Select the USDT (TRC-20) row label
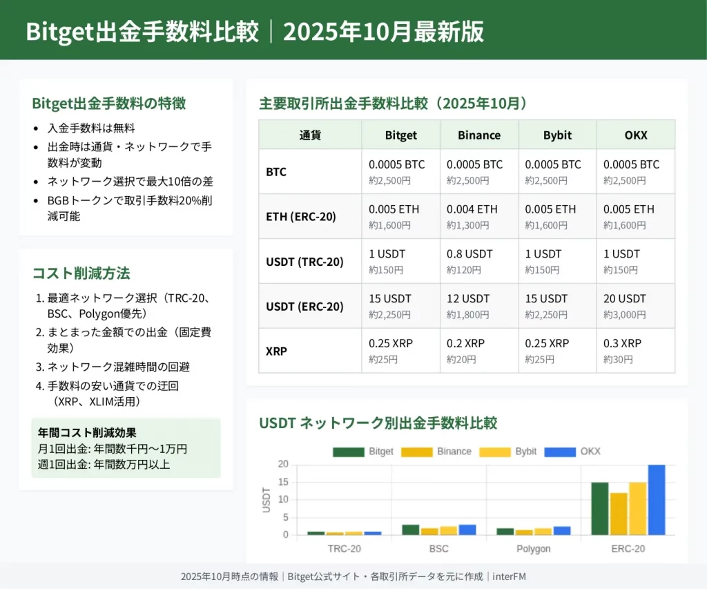The width and height of the screenshot is (707, 589). click(304, 262)
